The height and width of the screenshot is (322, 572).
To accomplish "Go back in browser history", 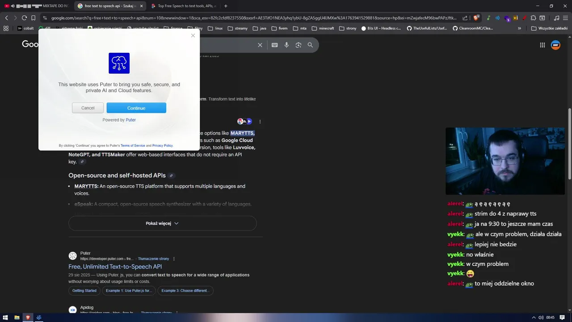I will 6,18.
